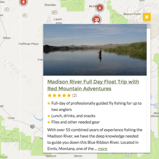
Task: Click the Dillon town label on the map
Action: coord(7,38)
